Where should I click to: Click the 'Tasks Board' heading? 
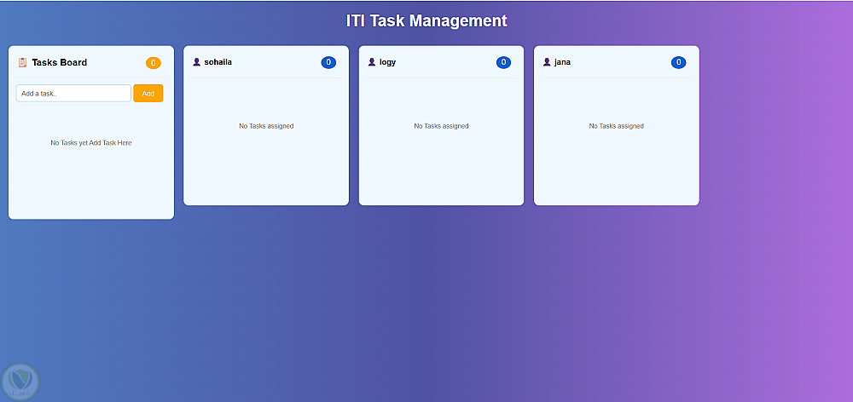pyautogui.click(x=60, y=62)
